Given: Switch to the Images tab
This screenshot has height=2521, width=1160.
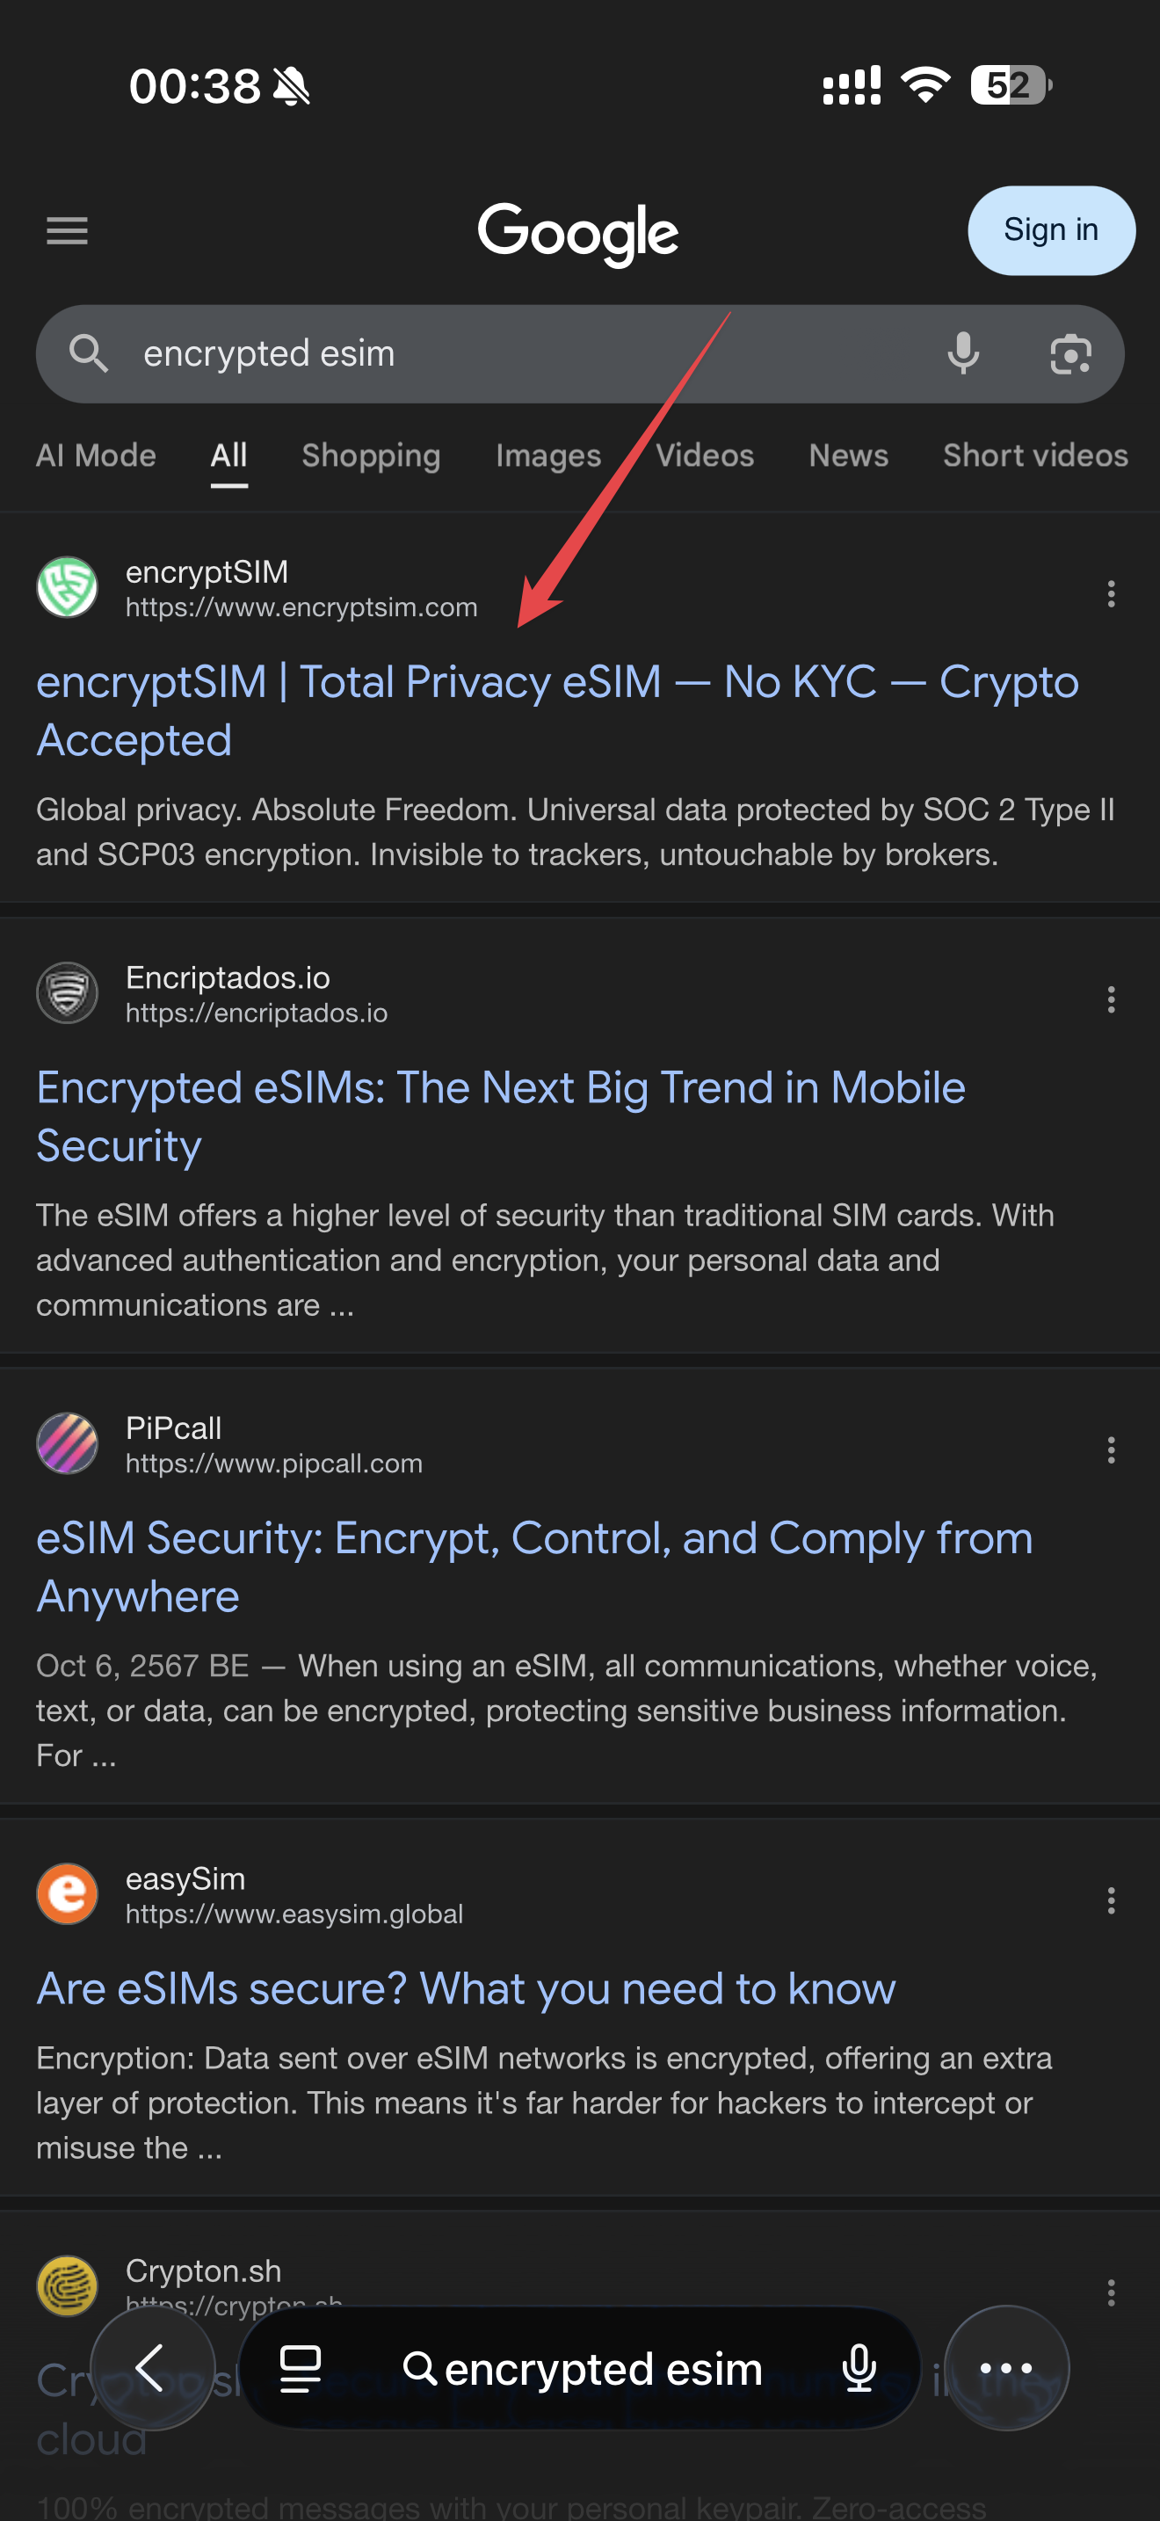Looking at the screenshot, I should point(547,455).
